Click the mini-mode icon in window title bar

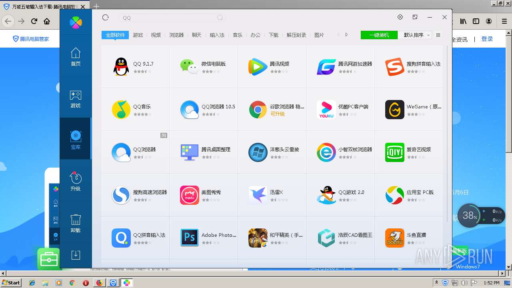415,17
